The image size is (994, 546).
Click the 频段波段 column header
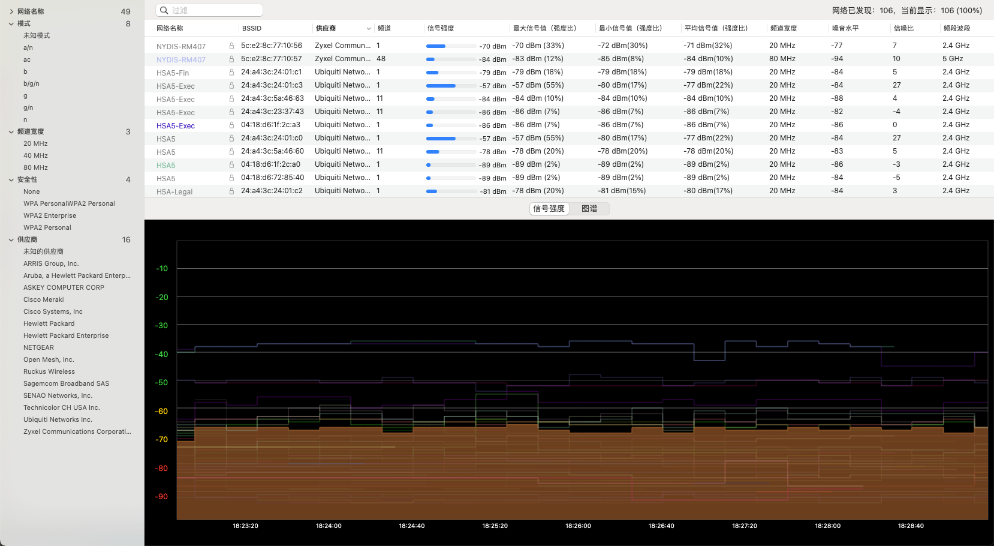click(x=957, y=28)
